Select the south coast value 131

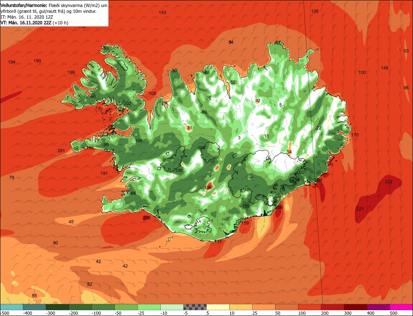[218, 242]
